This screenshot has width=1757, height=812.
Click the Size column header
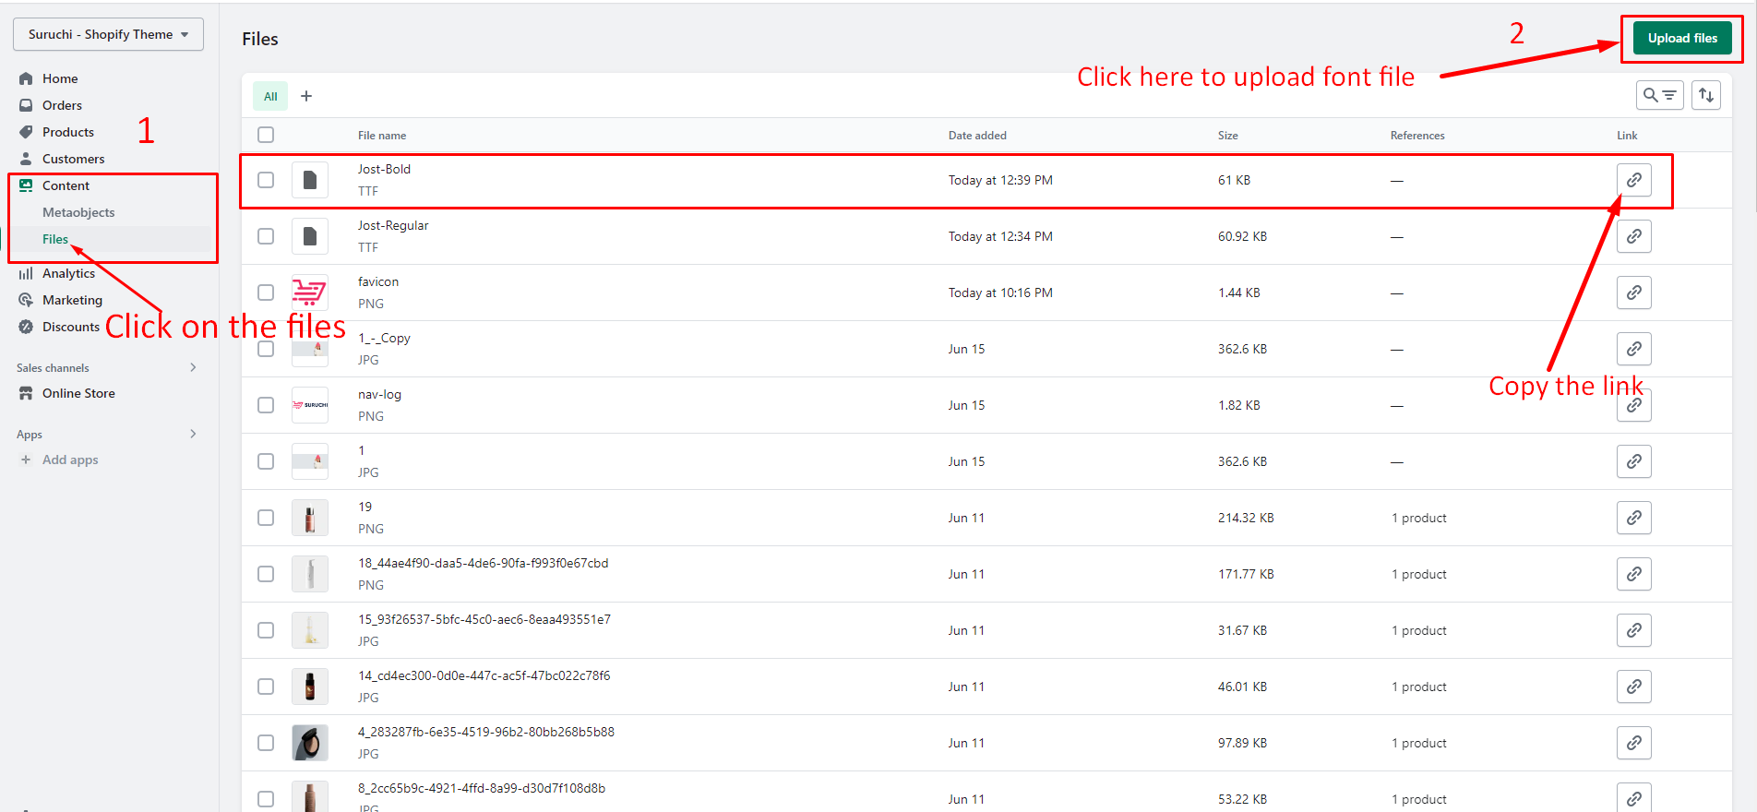tap(1227, 135)
